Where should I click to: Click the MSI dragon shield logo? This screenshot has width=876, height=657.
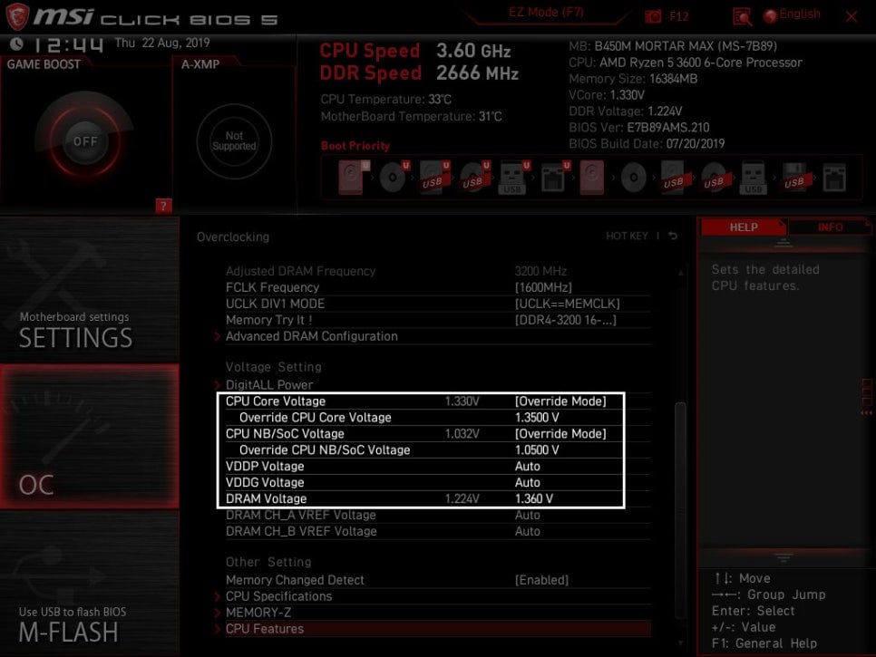[17, 16]
